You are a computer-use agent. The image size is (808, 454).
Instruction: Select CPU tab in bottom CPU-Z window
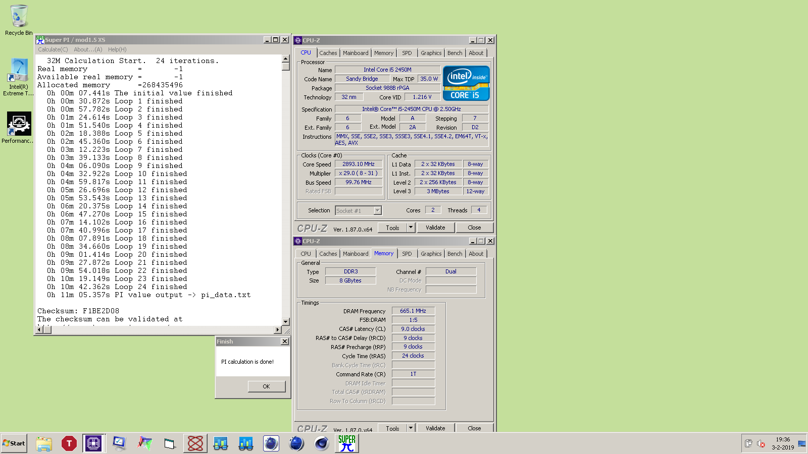(x=306, y=254)
